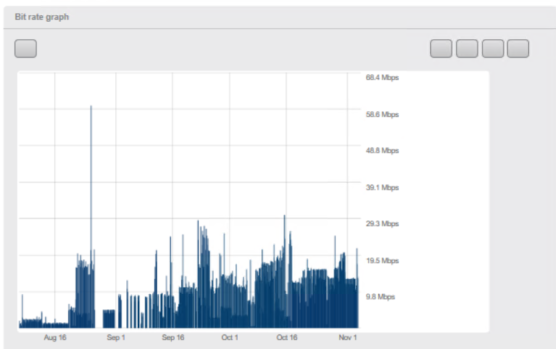Select the Sep 1 date label
This screenshot has height=349, width=556.
tap(116, 338)
